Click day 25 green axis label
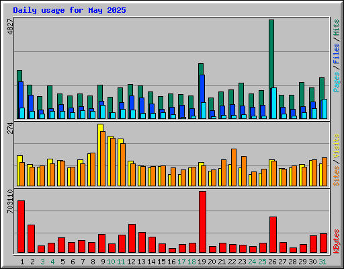This screenshot has width=344, height=269. [262, 262]
